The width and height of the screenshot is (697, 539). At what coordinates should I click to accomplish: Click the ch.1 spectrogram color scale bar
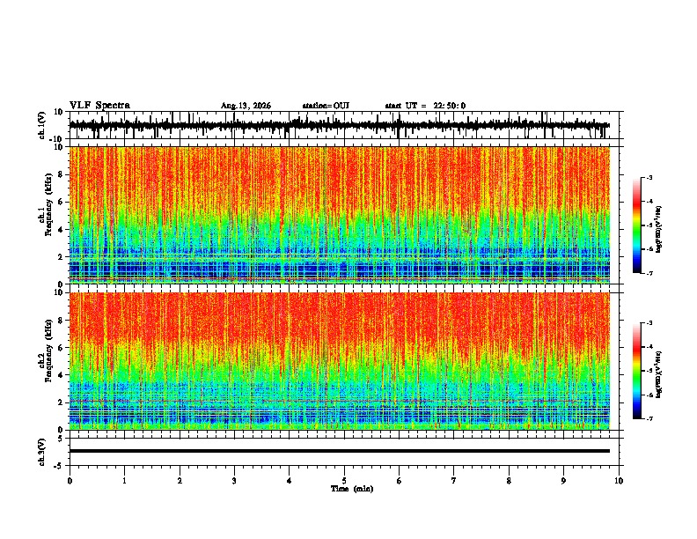(x=636, y=225)
